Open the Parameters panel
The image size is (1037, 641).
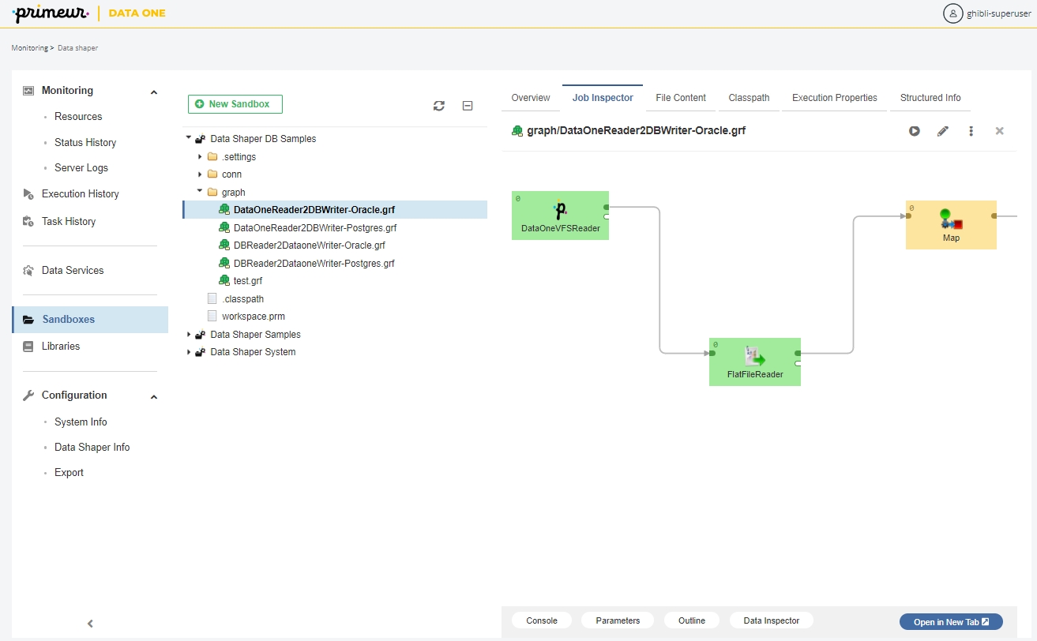(x=618, y=621)
